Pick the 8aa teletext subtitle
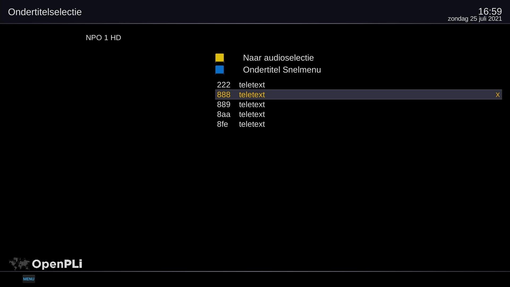The image size is (510, 287). [x=252, y=114]
